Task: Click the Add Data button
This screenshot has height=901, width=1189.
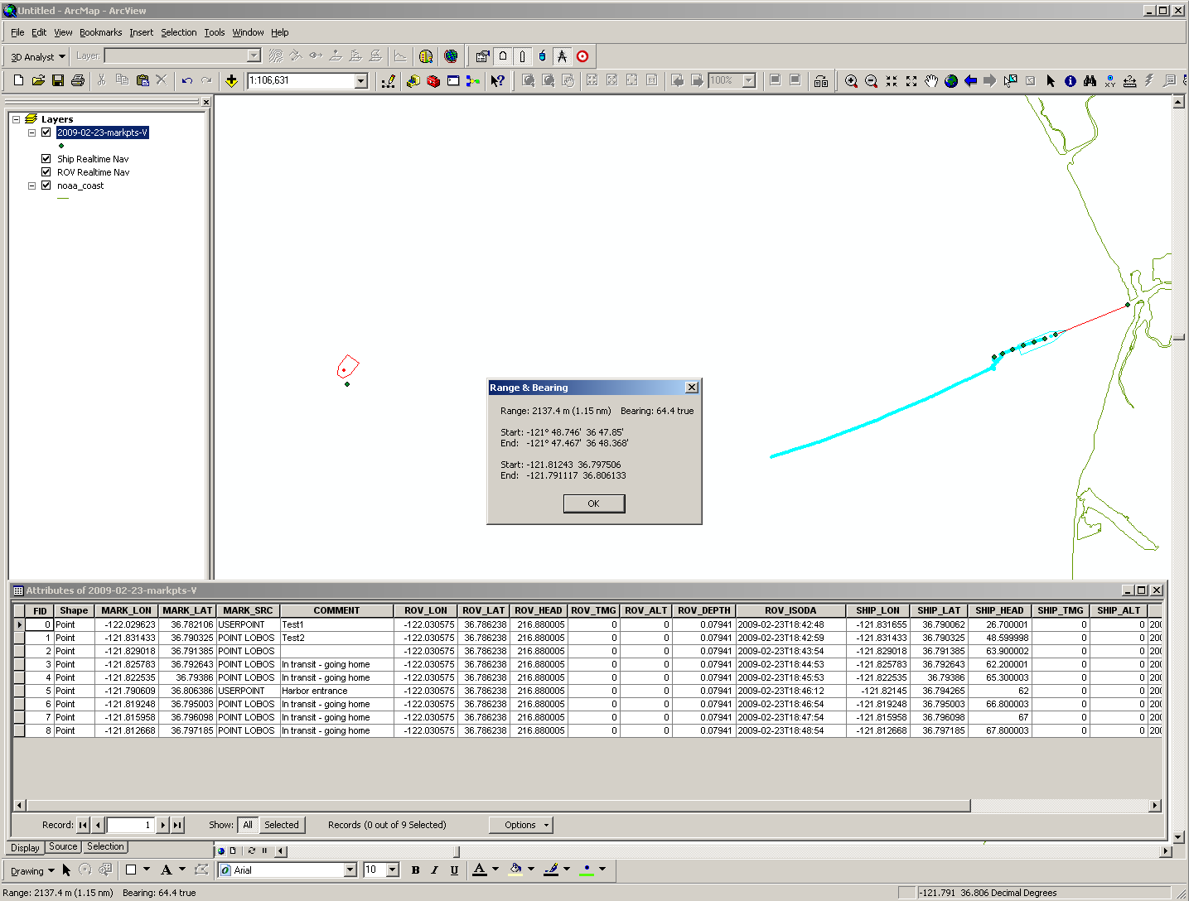Action: [x=231, y=80]
